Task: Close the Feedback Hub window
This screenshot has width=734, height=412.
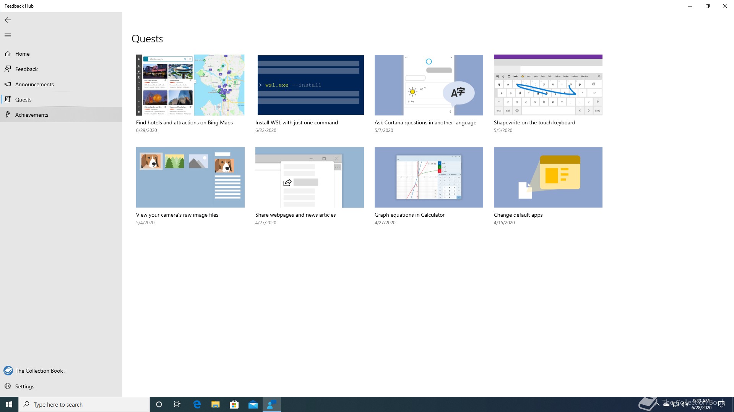Action: tap(725, 6)
